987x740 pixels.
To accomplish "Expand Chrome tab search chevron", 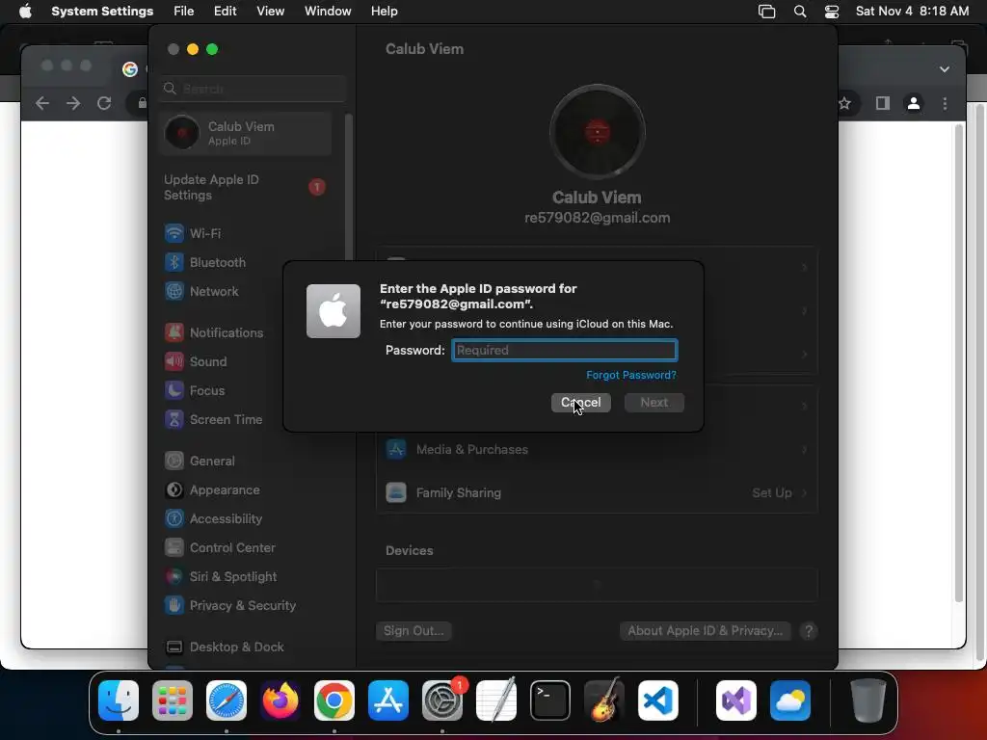I will [945, 69].
